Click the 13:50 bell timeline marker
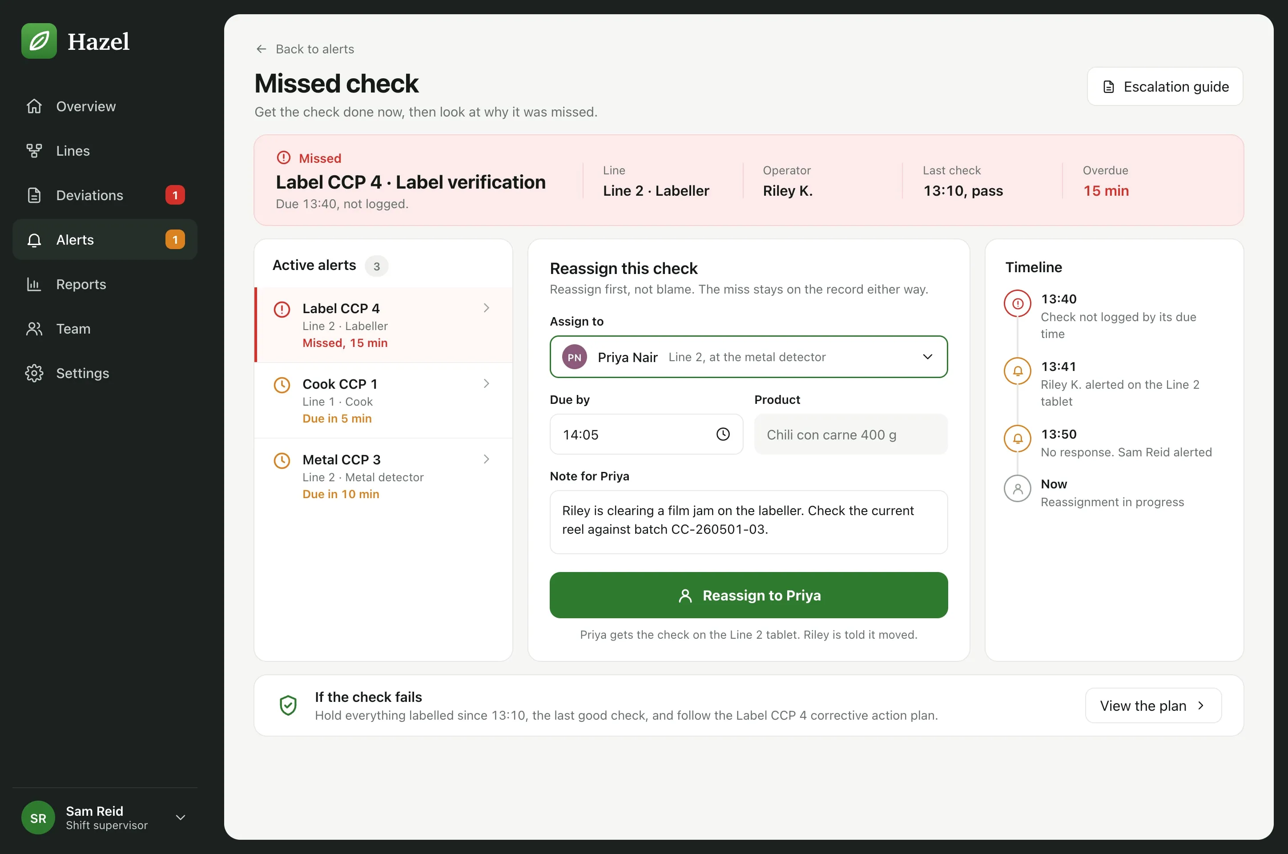 [1017, 439]
